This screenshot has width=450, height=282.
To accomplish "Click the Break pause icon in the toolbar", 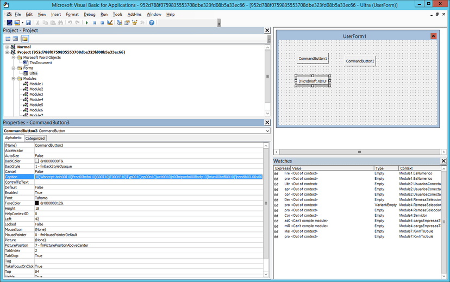I will coord(95,23).
